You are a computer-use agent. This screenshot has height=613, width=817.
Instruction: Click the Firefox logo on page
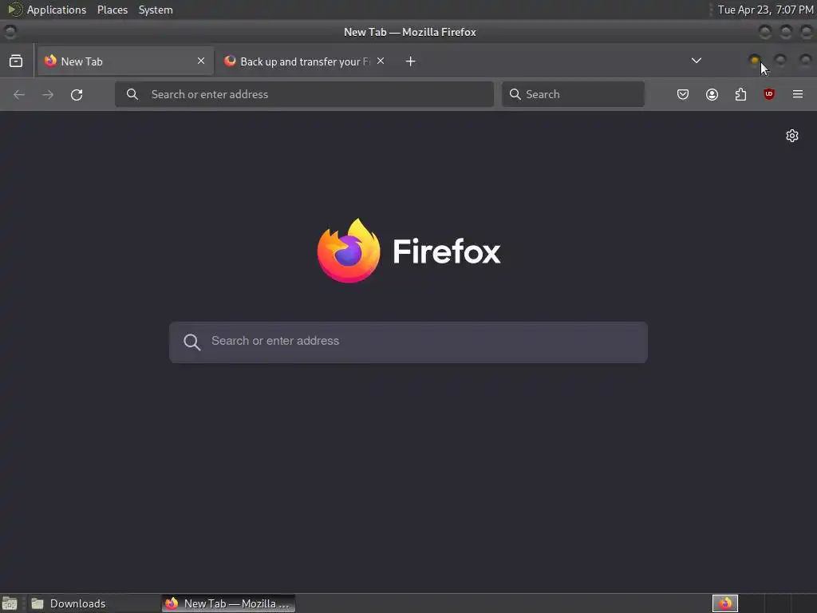tap(408, 251)
